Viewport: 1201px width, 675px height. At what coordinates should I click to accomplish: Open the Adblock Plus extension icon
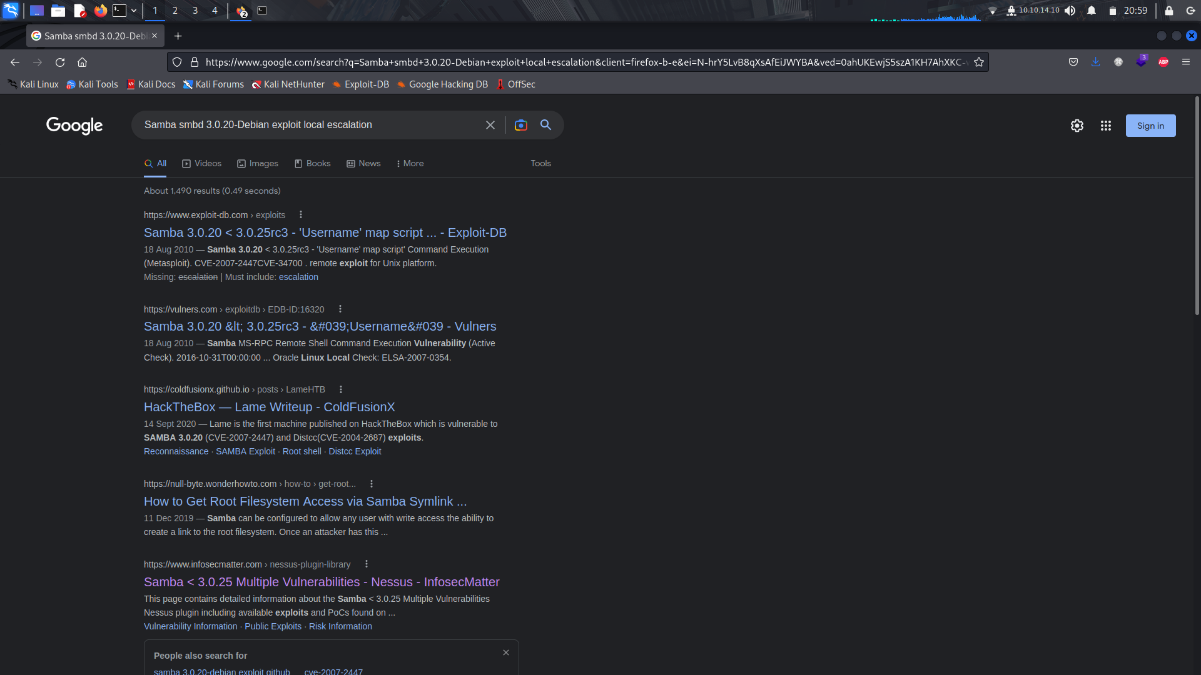pyautogui.click(x=1163, y=62)
